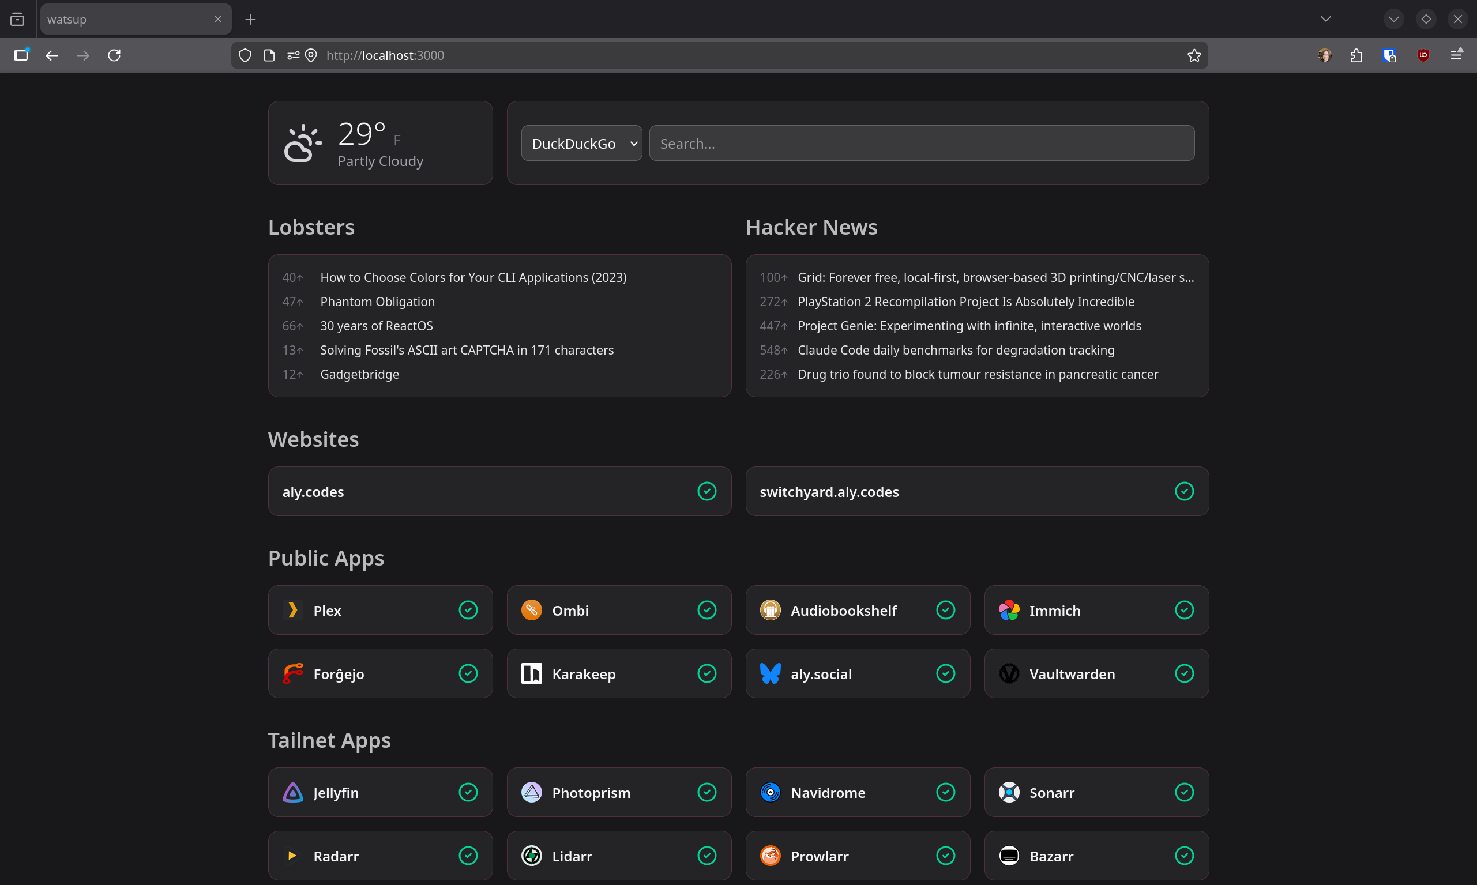
Task: Open the switchyard.aly.codes website card
Action: 977,491
